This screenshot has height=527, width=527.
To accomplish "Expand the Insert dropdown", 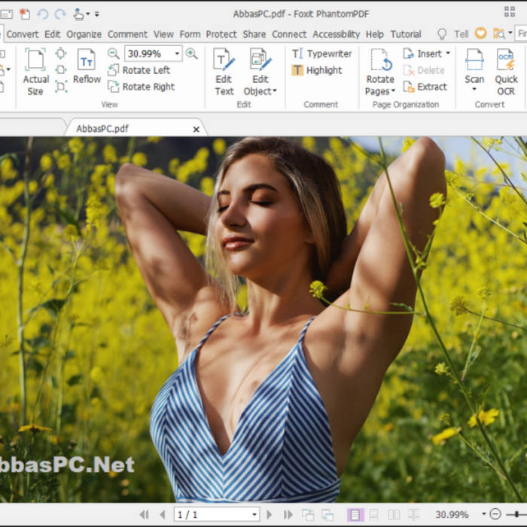I will [448, 53].
